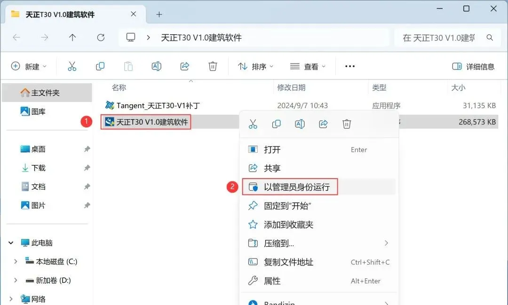Click the share icon in the toolbar

185,66
